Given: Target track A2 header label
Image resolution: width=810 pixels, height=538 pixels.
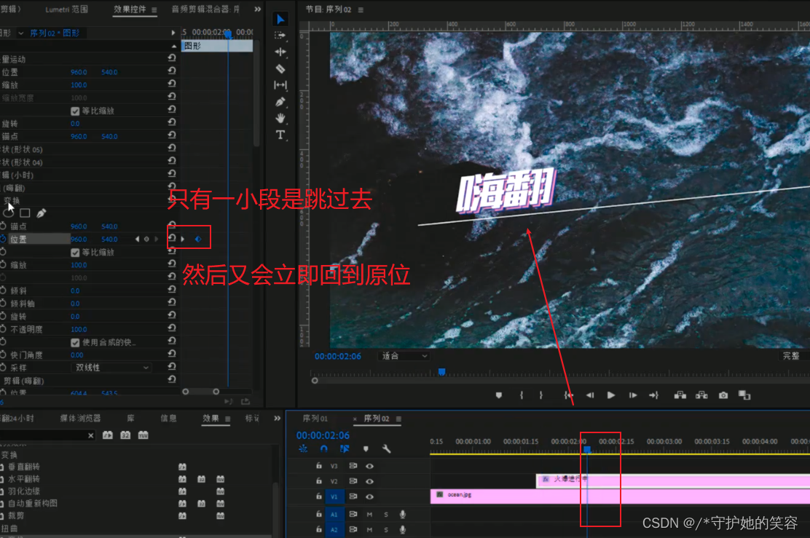Looking at the screenshot, I should click(334, 530).
